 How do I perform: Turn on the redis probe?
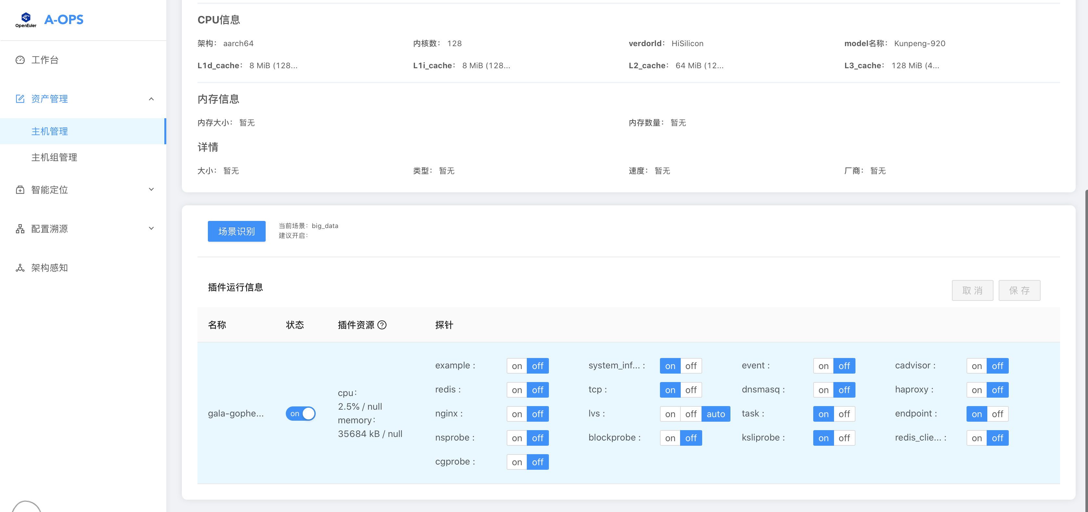click(x=516, y=390)
